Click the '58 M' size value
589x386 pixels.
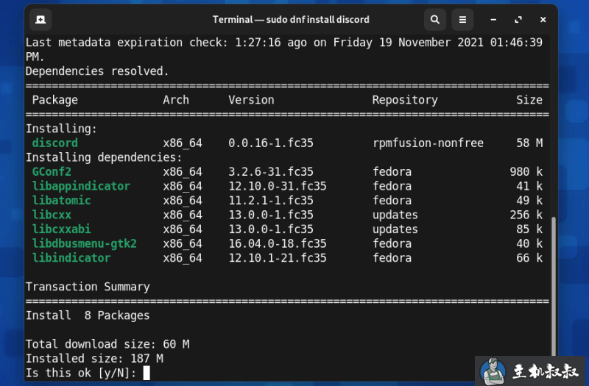529,143
